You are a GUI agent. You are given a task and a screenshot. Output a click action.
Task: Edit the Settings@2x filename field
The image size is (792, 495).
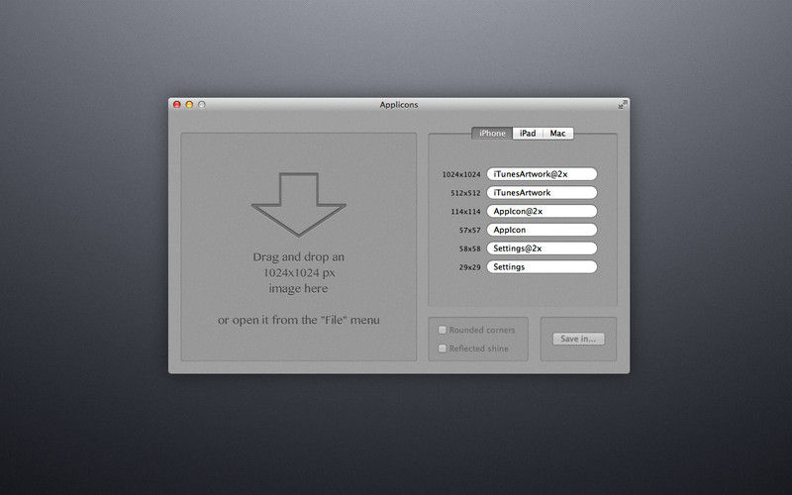pyautogui.click(x=542, y=248)
